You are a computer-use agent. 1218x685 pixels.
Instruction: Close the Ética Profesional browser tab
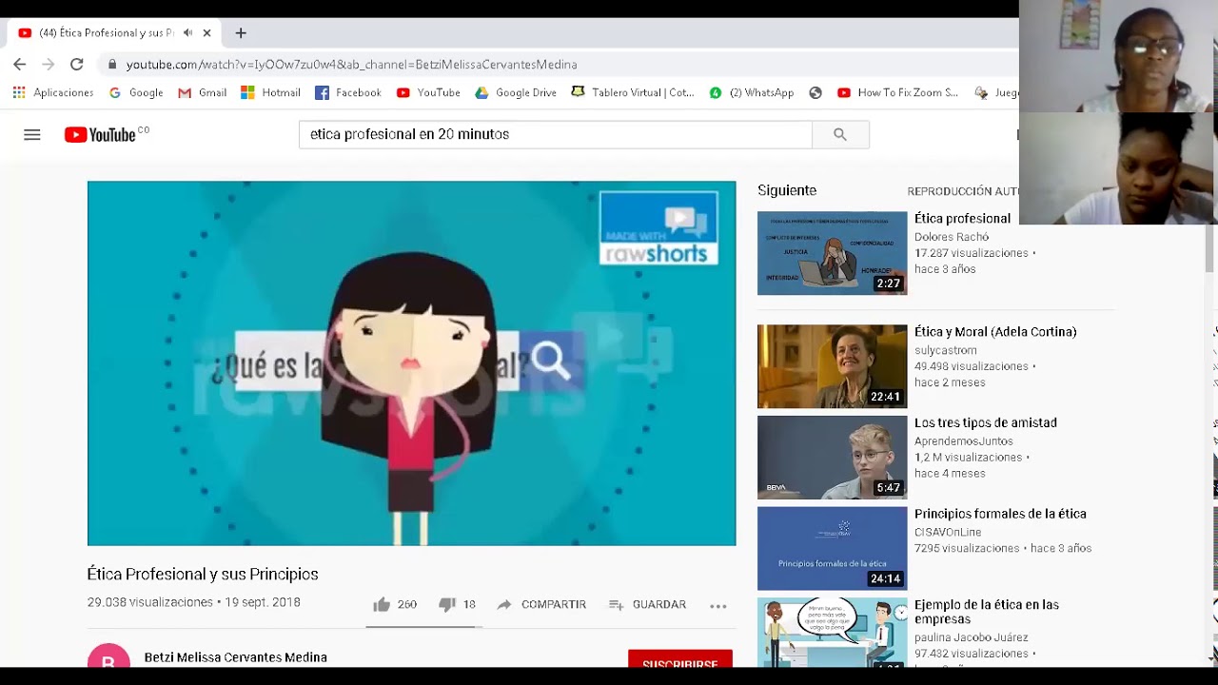click(206, 32)
